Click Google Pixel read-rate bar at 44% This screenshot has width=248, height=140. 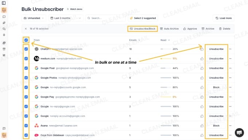point(166,68)
